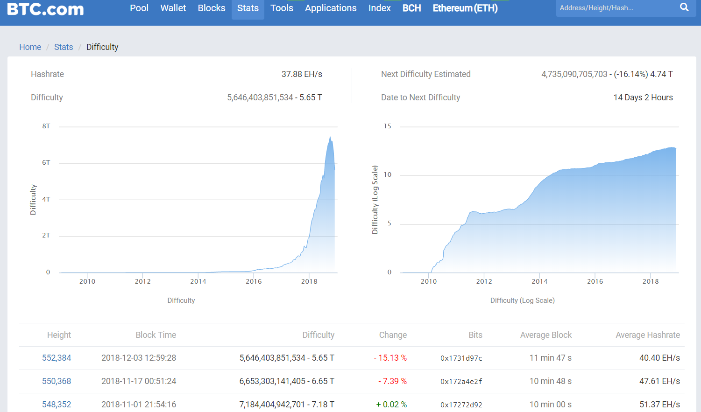Select the Stats navigation tab

pos(248,8)
